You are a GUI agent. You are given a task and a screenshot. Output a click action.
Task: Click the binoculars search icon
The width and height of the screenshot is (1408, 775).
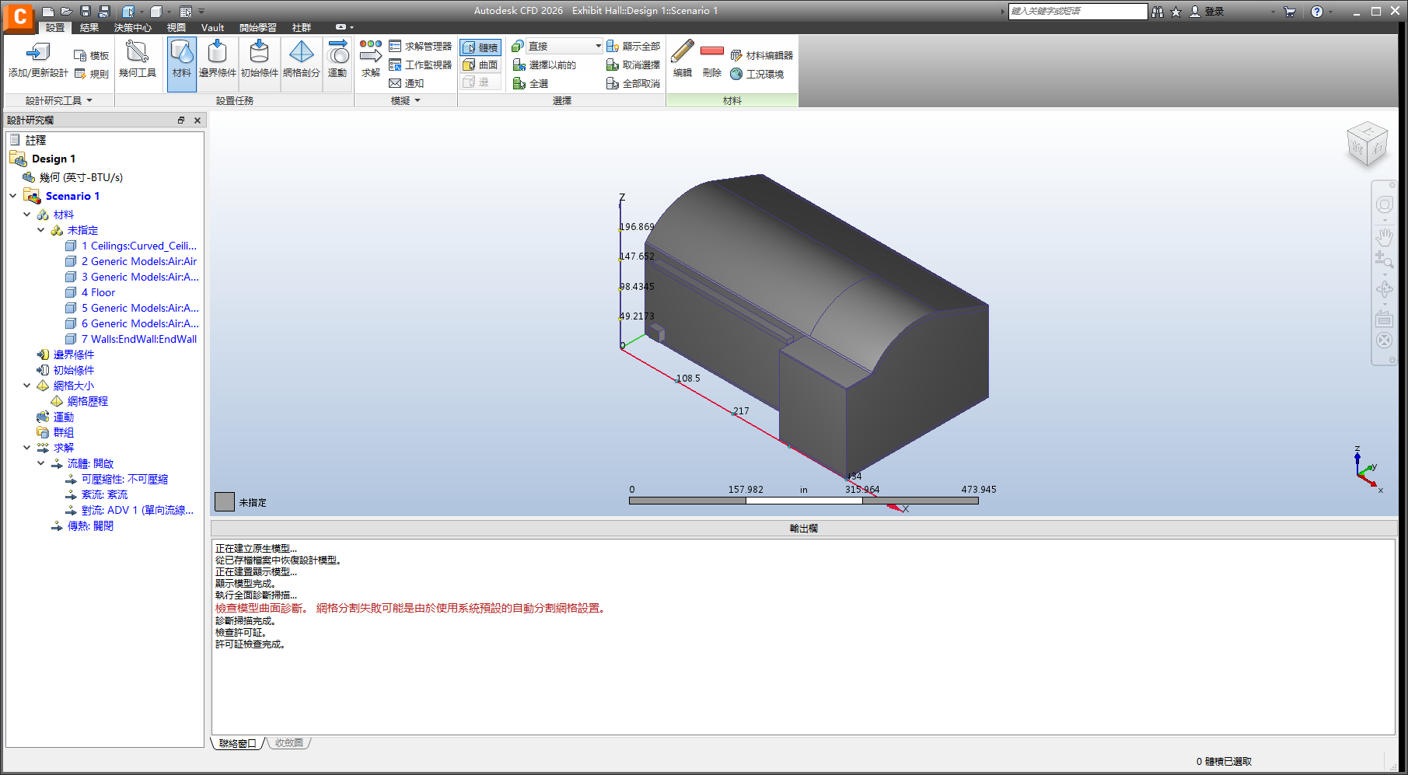tap(1158, 12)
